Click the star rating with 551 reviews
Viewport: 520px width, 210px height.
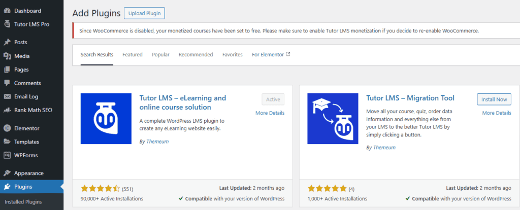click(100, 189)
